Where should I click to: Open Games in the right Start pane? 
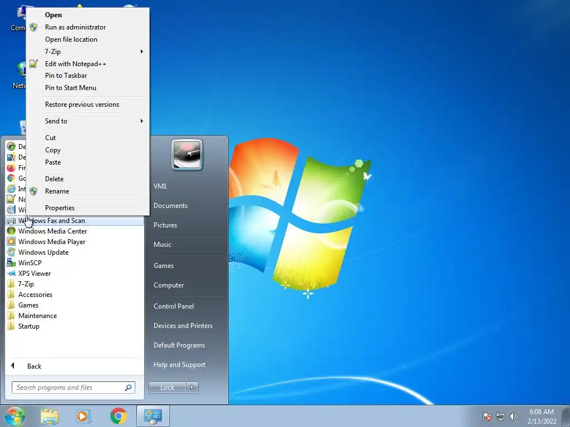(164, 266)
